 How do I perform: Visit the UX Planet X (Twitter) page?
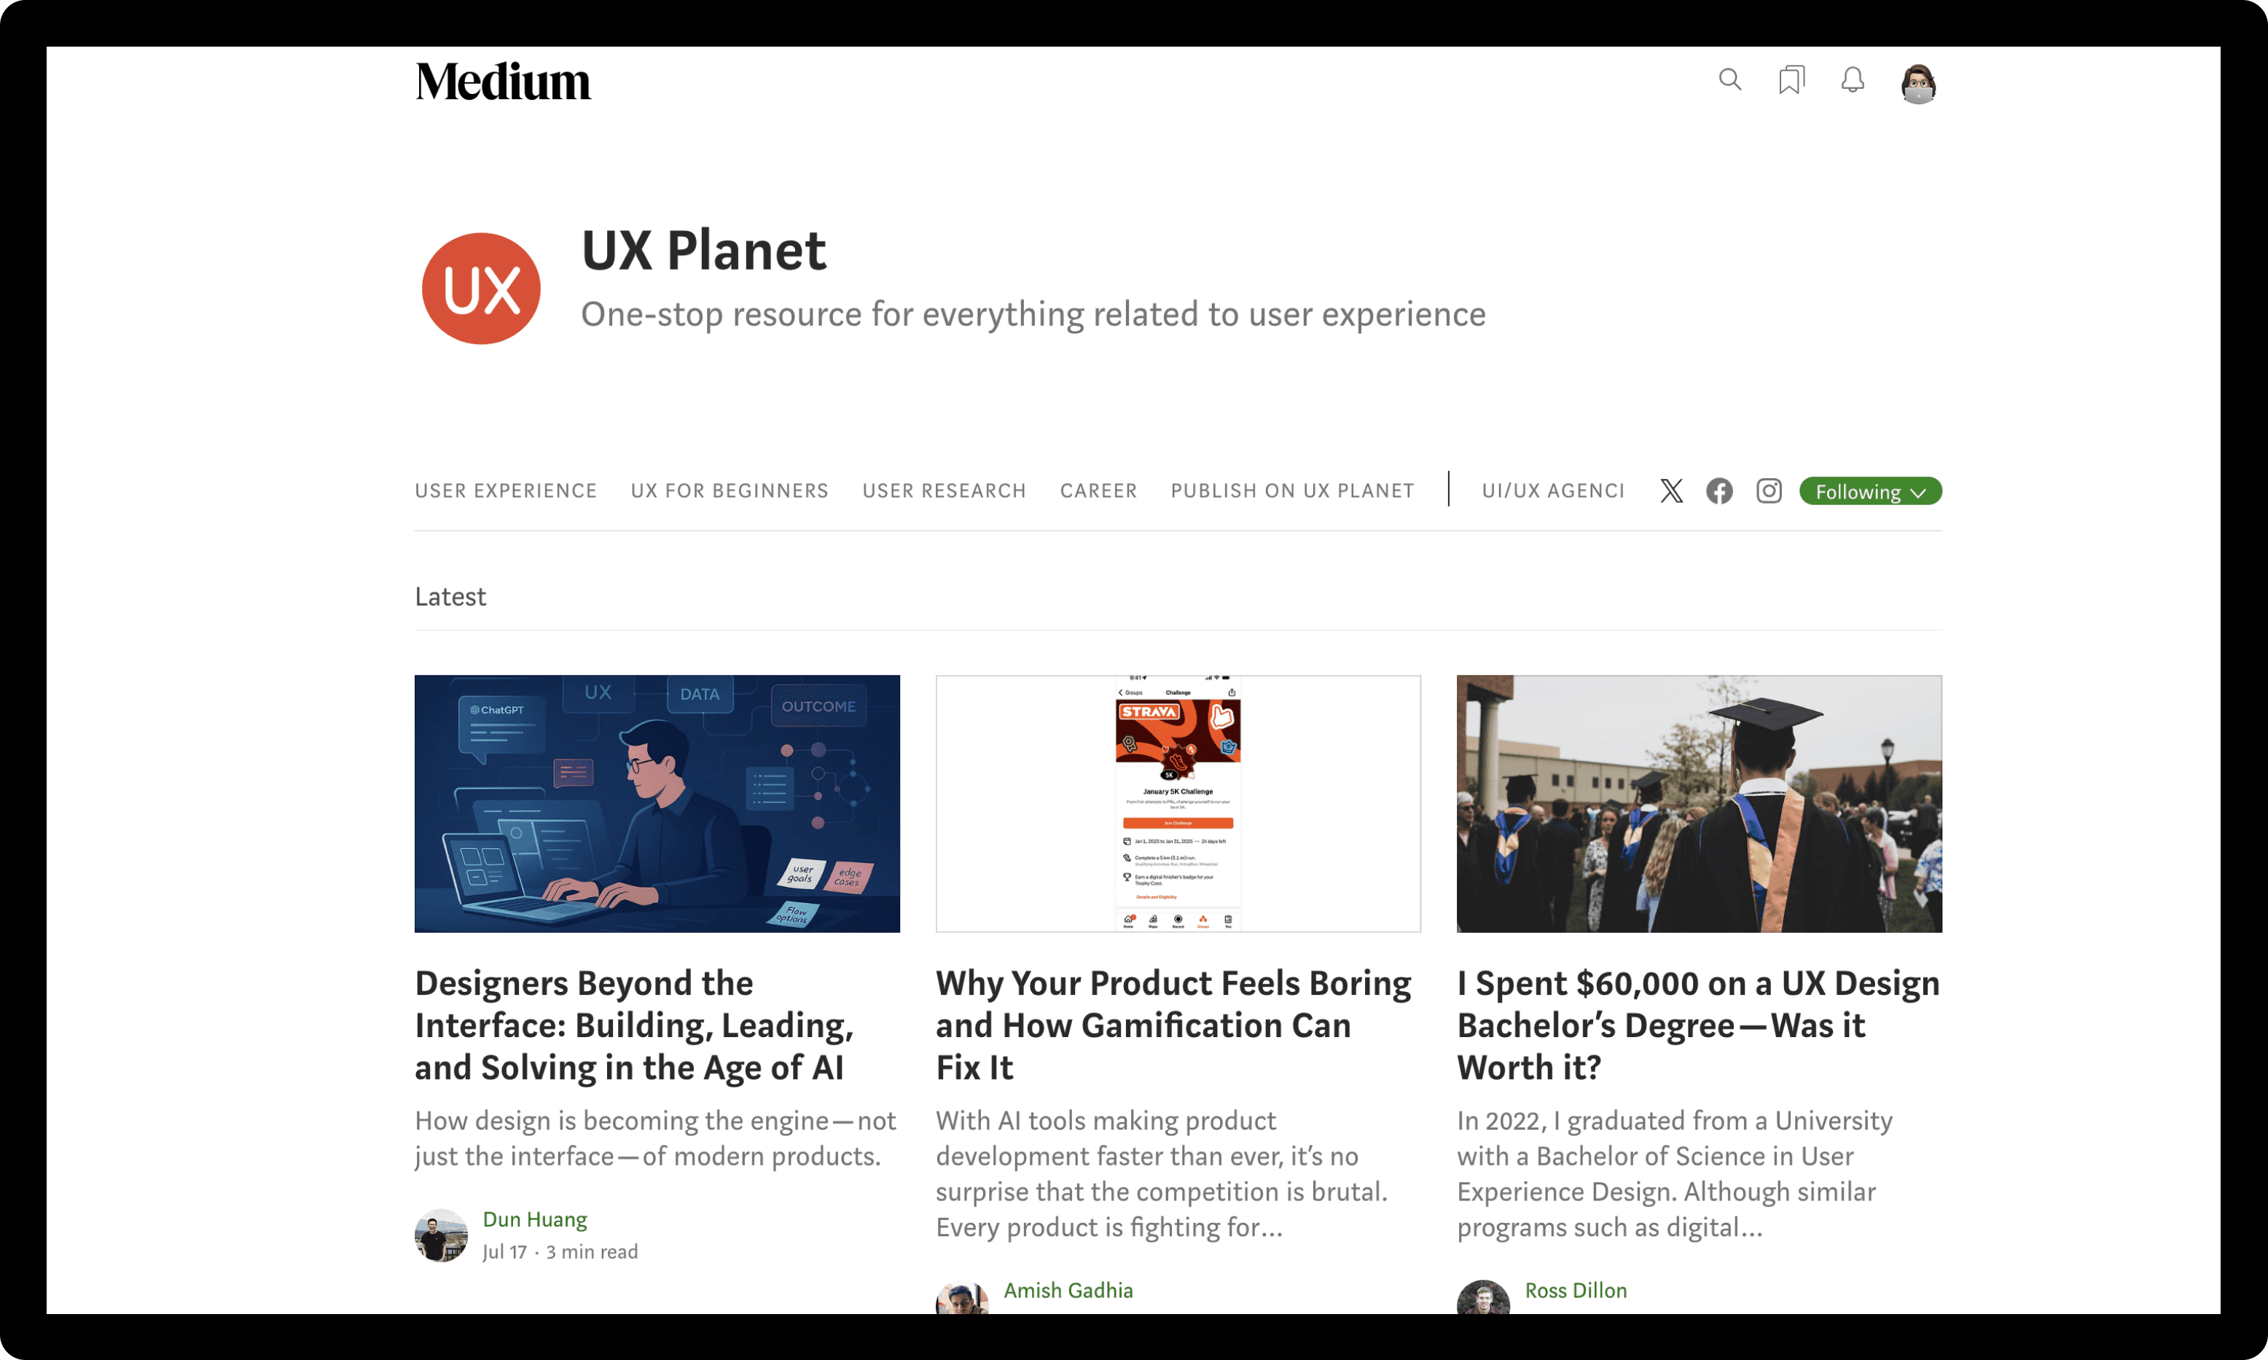(1671, 491)
